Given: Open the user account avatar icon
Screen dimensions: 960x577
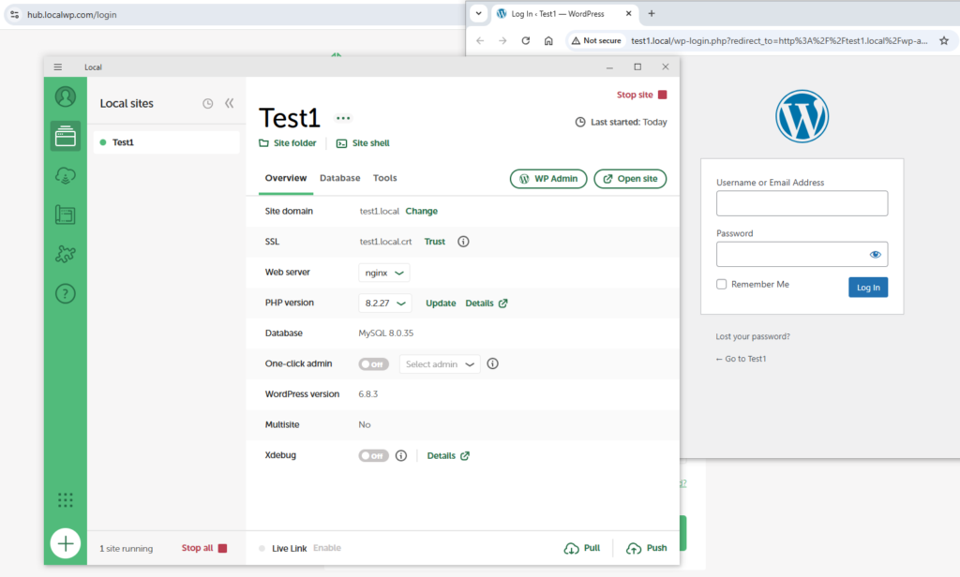Looking at the screenshot, I should click(x=66, y=96).
